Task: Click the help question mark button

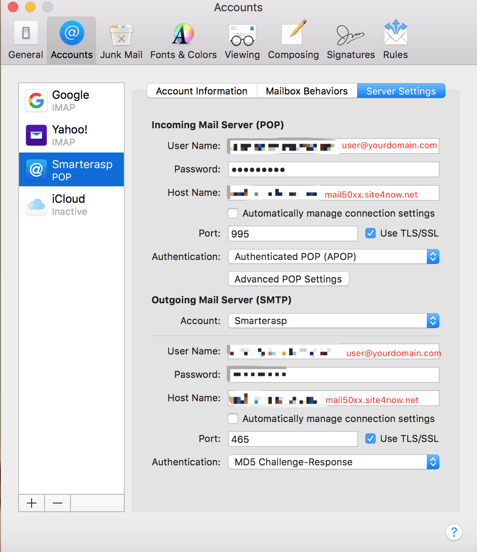Action: [x=454, y=532]
